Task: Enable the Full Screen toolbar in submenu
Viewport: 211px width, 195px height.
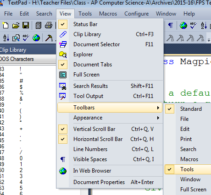Action: pos(188,190)
